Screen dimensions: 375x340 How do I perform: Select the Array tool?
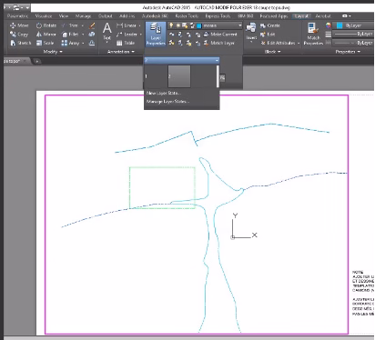coord(71,43)
